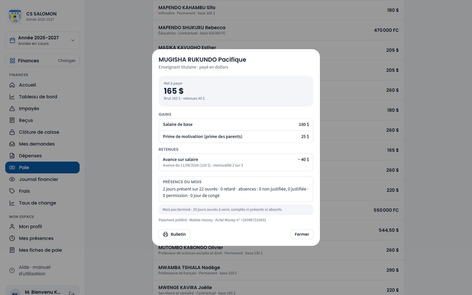Screen dimensions: 472x295
Task: Print the Bulletin for Mugisha Rukundo
Action: (174, 234)
